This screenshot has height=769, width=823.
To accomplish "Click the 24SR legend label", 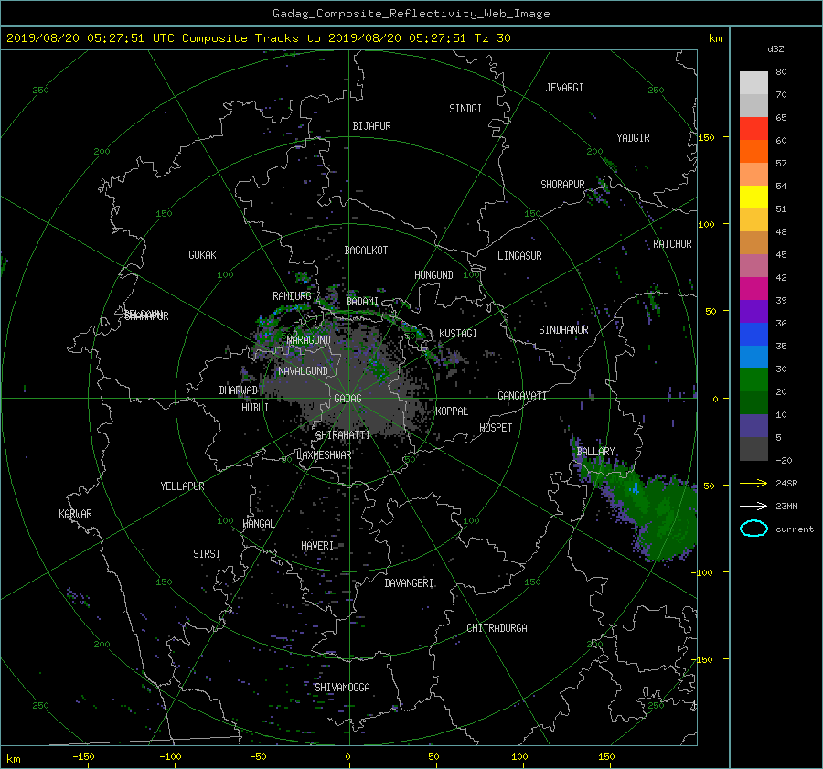I will [786, 484].
